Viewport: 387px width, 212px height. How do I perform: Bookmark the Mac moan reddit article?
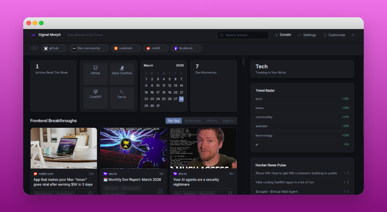[90, 193]
